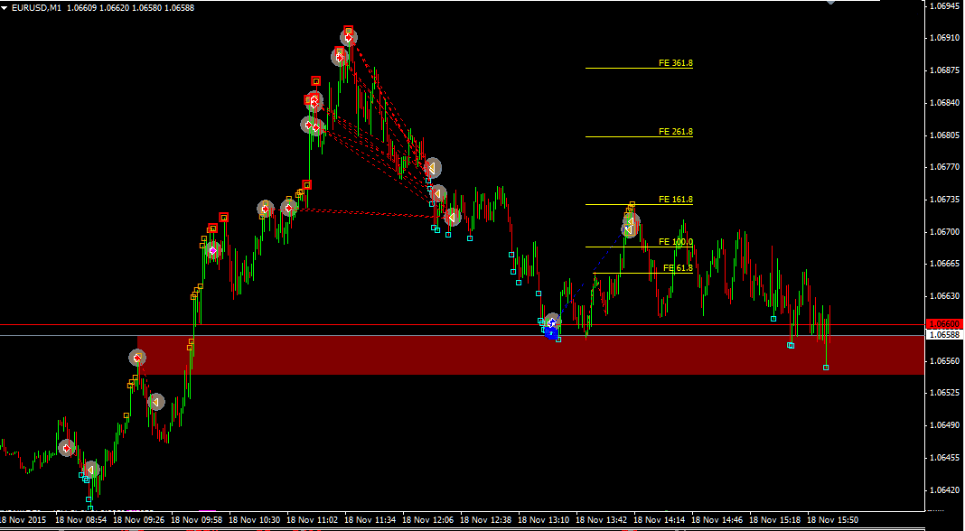
Task: Click the chart shift triangle on top edge
Action: tap(831, 2)
